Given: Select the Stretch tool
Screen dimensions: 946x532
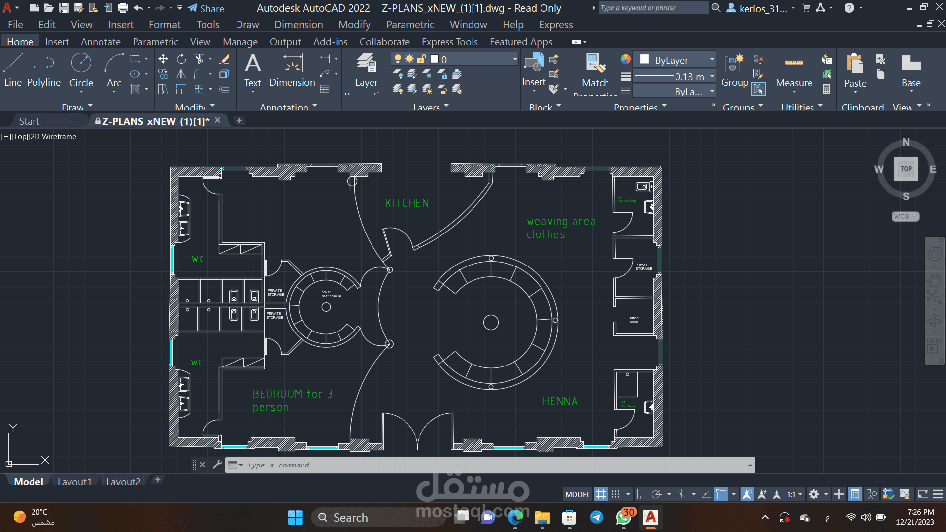Looking at the screenshot, I should click(x=163, y=89).
